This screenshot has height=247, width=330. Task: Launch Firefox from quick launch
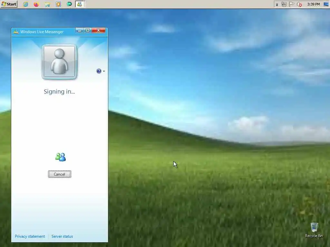click(x=36, y=4)
